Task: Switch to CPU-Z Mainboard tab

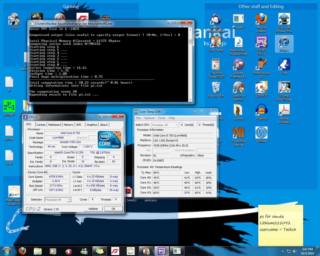Action: (x=54, y=125)
